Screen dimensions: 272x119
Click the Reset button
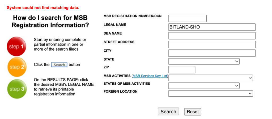pyautogui.click(x=193, y=112)
